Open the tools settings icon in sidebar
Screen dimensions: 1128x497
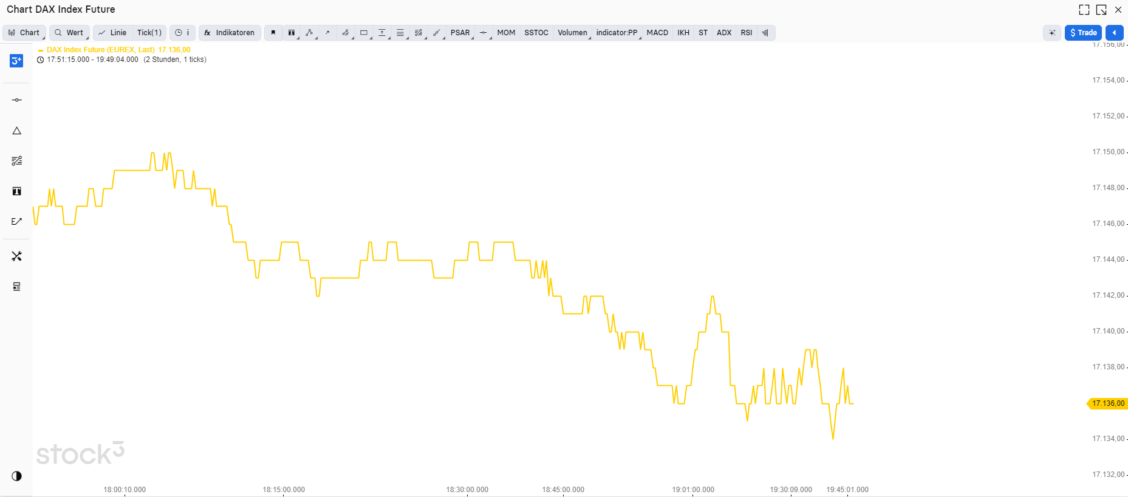coord(17,256)
